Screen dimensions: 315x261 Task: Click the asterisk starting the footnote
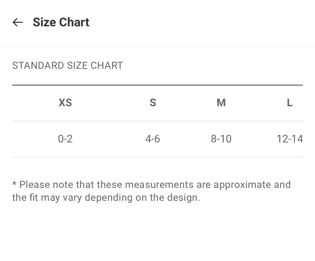14,184
